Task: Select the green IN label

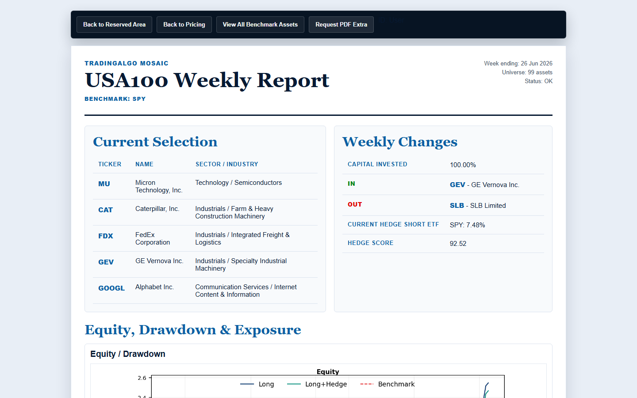Action: pyautogui.click(x=351, y=184)
